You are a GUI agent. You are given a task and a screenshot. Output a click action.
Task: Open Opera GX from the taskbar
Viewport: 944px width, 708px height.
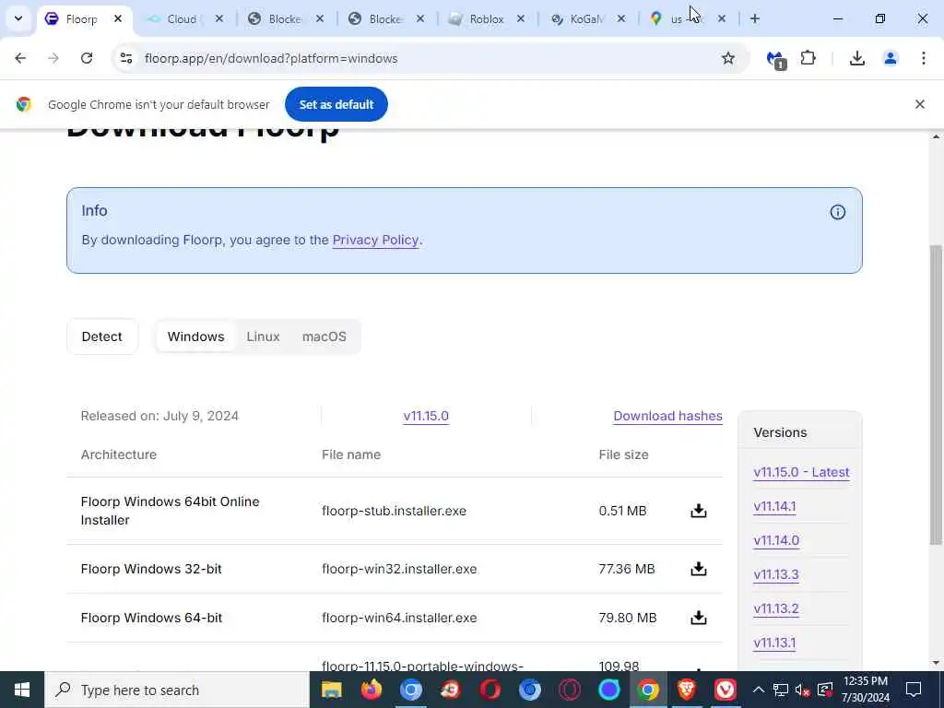coord(570,690)
